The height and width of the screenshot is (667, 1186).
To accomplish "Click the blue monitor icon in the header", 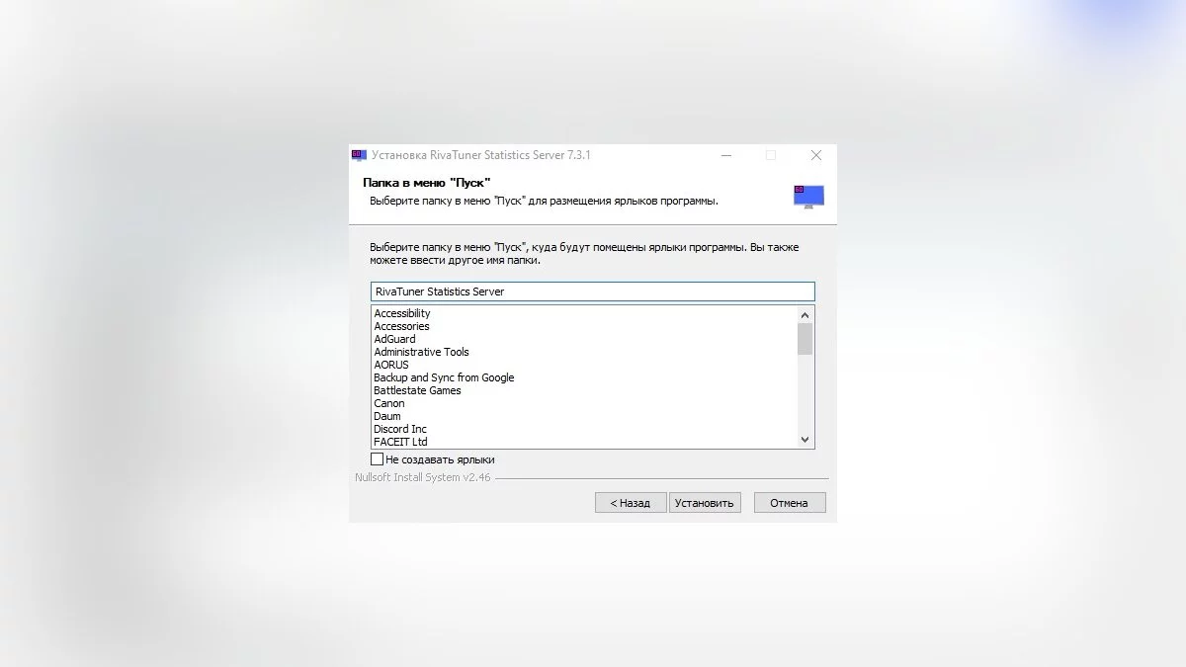I will click(808, 196).
